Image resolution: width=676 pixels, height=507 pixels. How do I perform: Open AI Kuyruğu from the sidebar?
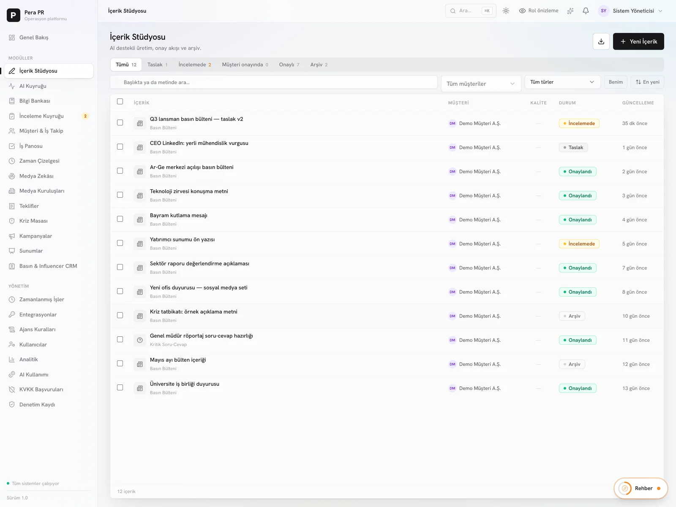49,86
